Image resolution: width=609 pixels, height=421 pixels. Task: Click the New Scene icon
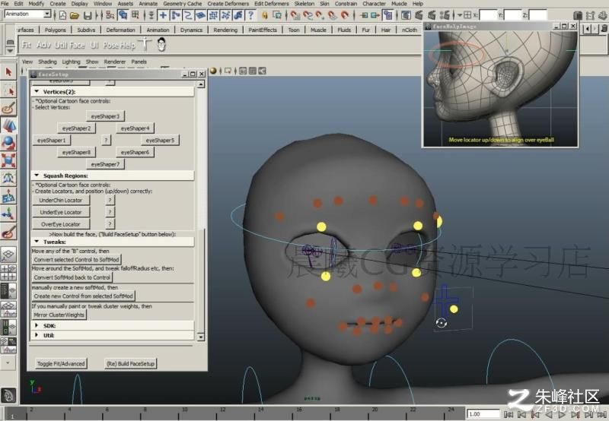pyautogui.click(x=62, y=15)
